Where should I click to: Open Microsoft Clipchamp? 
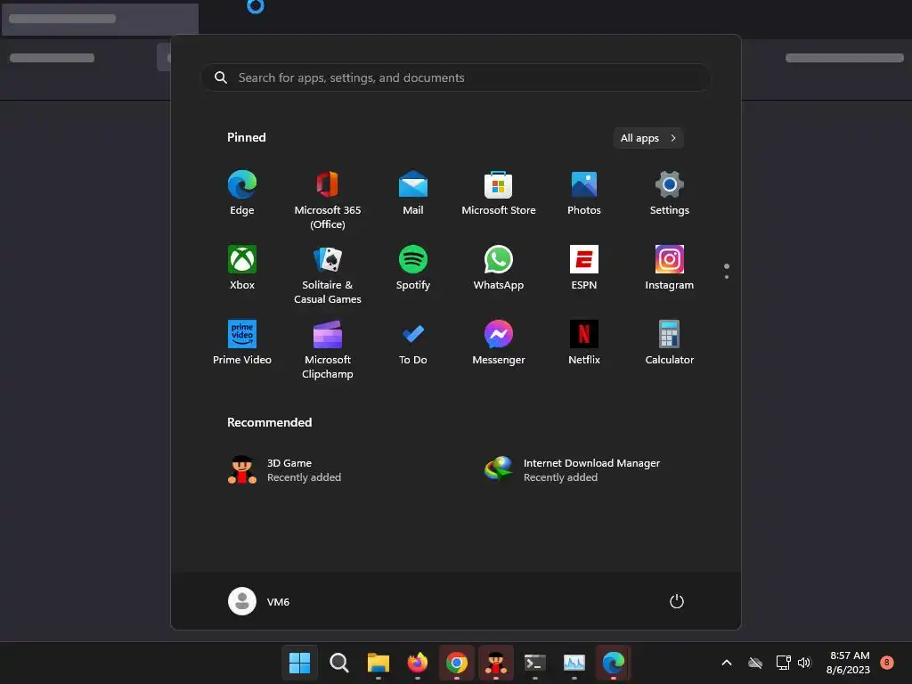328,349
